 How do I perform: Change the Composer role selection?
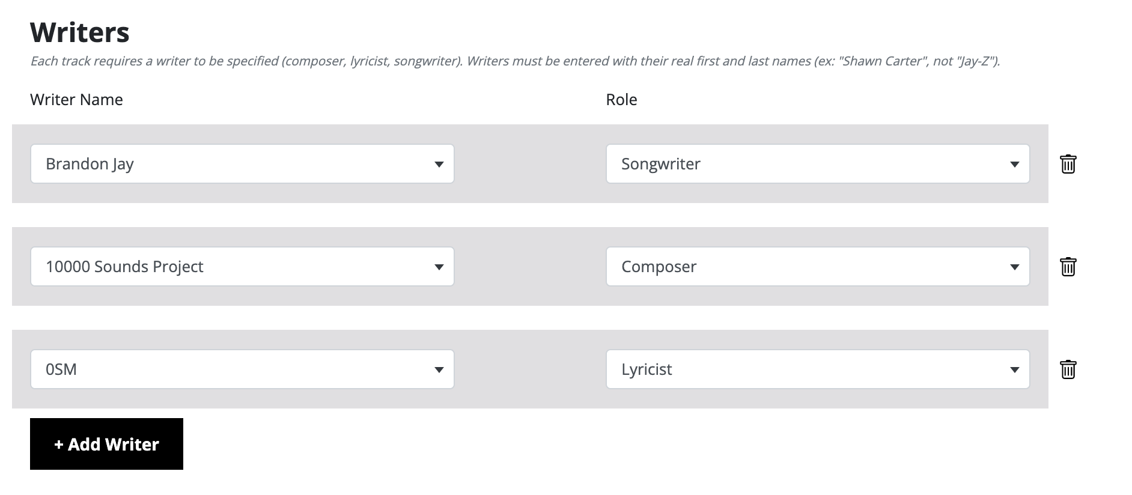click(x=818, y=267)
